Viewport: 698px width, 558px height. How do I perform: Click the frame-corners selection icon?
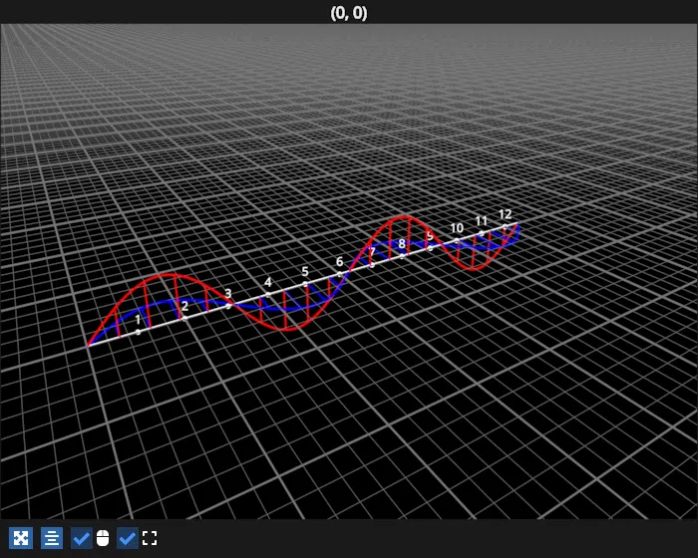click(x=150, y=538)
